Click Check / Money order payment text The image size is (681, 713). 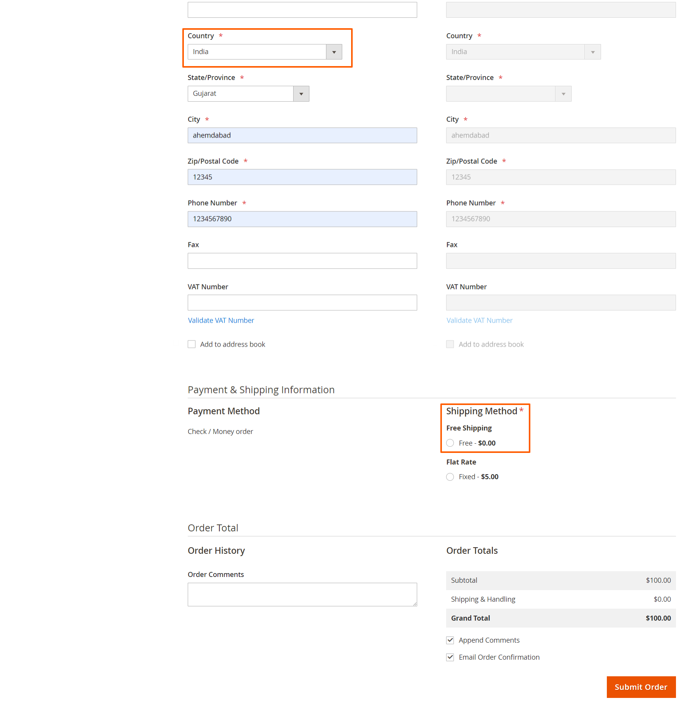point(220,431)
